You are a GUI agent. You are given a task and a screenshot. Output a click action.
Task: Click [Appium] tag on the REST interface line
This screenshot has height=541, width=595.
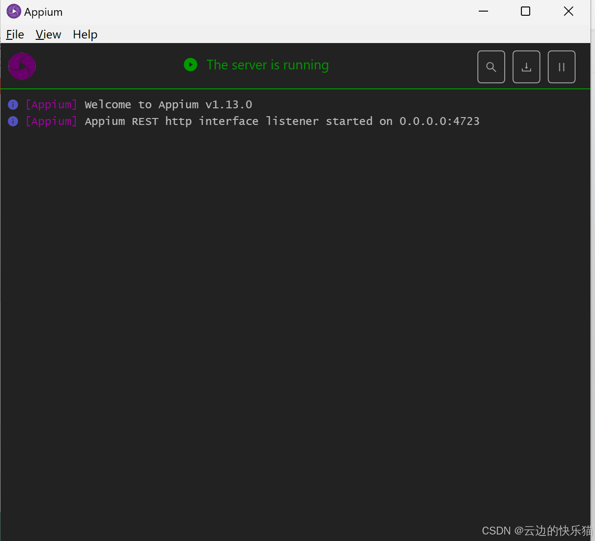point(51,121)
